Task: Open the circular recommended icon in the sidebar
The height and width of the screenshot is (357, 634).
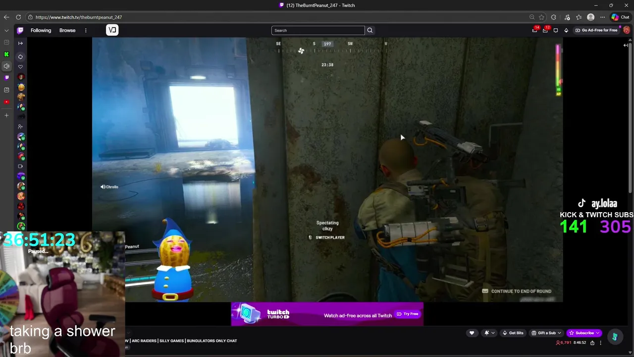Action: click(x=20, y=57)
